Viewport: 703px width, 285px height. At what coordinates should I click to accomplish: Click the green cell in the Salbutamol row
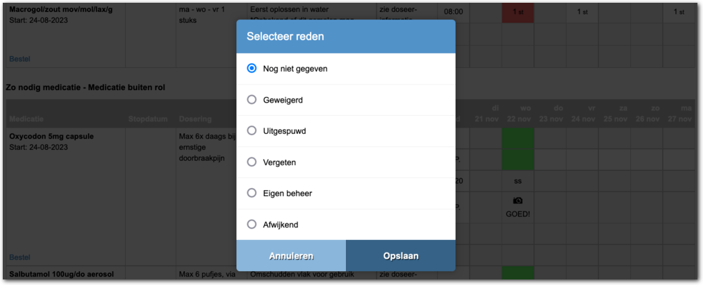(x=518, y=275)
